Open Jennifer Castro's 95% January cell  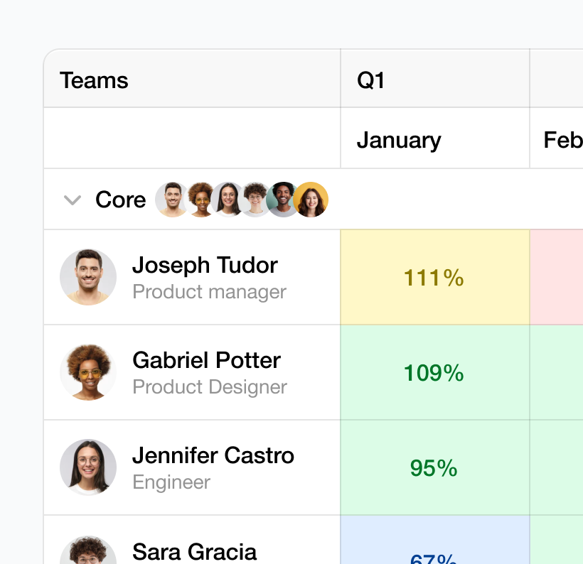434,467
